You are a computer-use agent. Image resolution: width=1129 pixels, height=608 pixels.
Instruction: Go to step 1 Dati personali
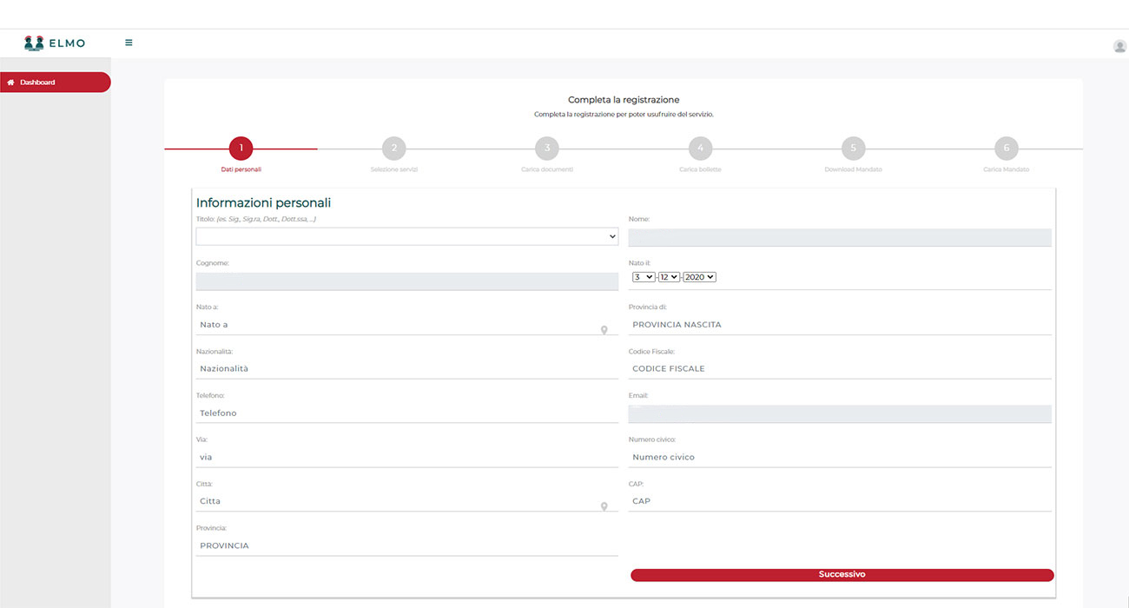241,149
